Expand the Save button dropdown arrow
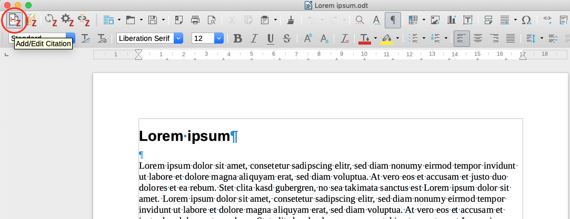This screenshot has height=219, width=570. coord(164,20)
